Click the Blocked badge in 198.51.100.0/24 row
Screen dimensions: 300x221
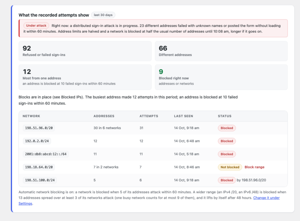[x=227, y=180]
